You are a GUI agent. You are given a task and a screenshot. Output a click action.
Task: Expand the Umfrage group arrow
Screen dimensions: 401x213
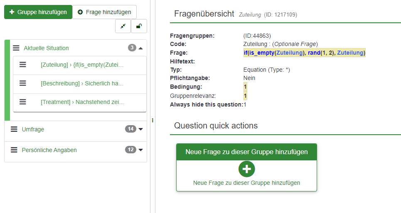[141, 129]
